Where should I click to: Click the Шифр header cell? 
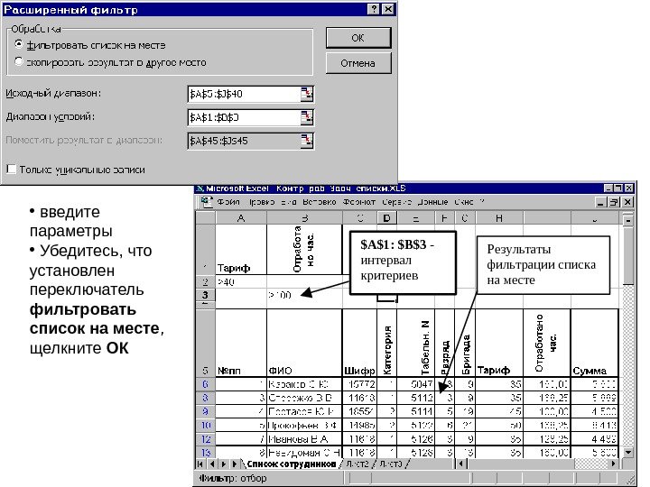tap(359, 343)
